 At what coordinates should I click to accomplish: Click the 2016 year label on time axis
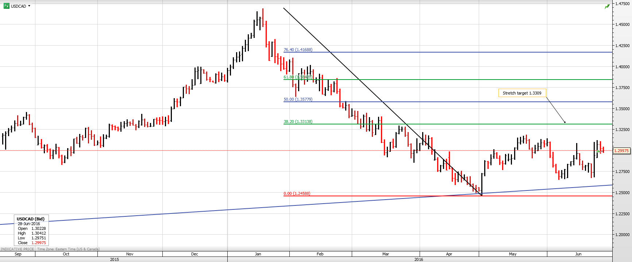tap(419, 259)
